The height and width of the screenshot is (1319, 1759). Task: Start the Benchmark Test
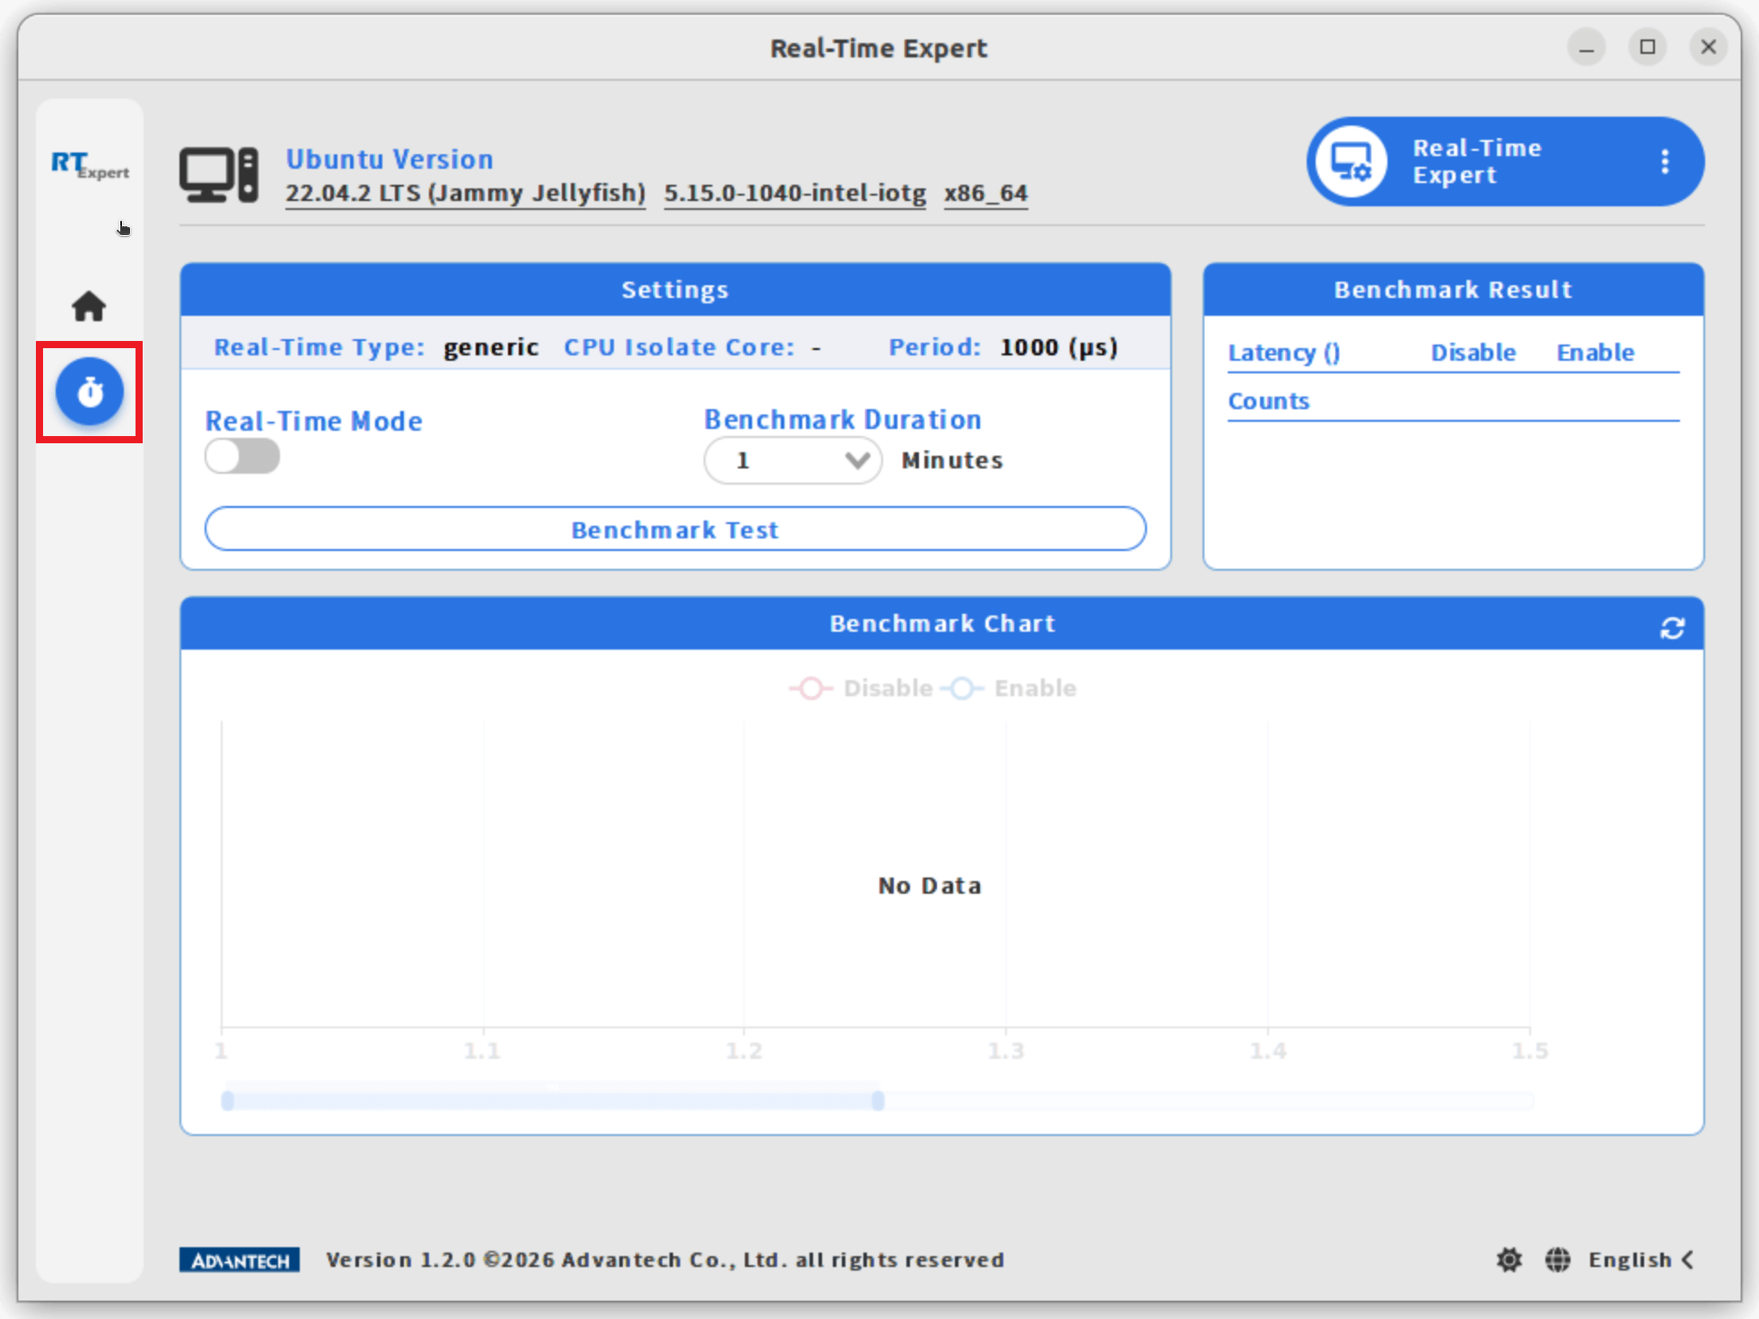[676, 529]
